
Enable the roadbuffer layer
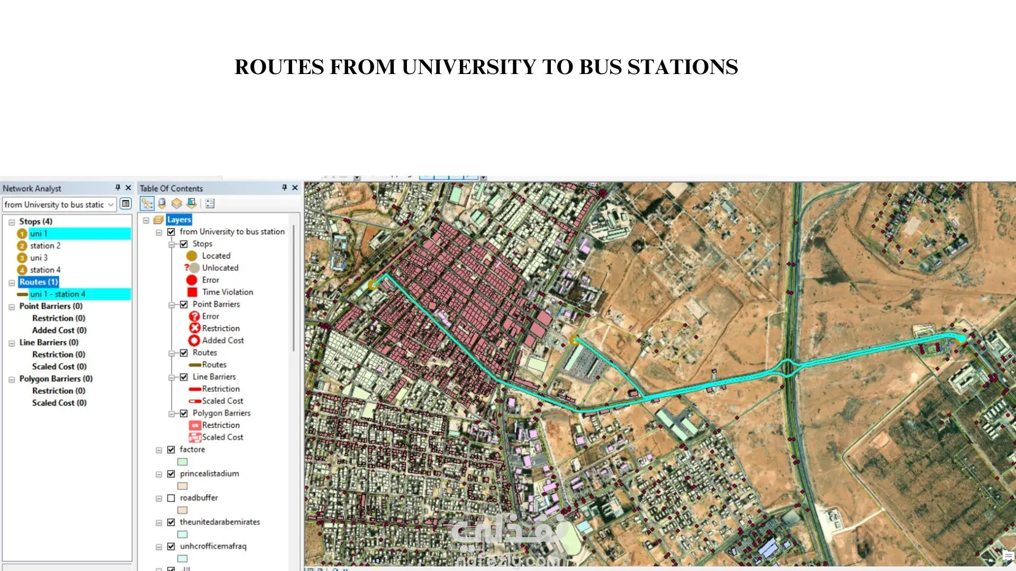(x=171, y=498)
